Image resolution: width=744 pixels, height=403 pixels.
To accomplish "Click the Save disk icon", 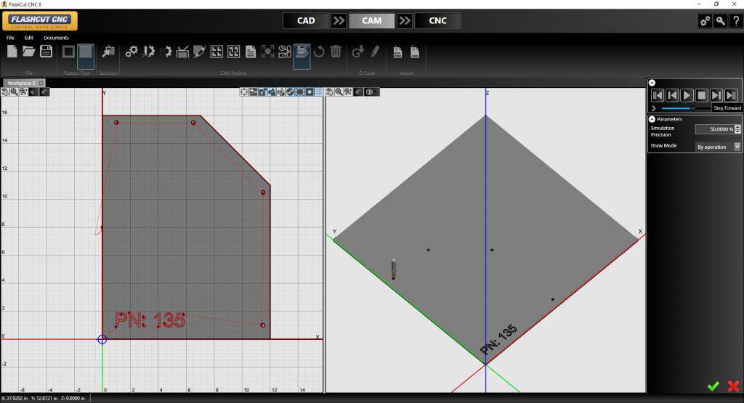I will pyautogui.click(x=46, y=51).
